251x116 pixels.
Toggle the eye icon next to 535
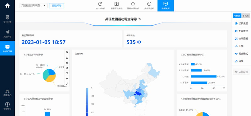click(x=139, y=42)
